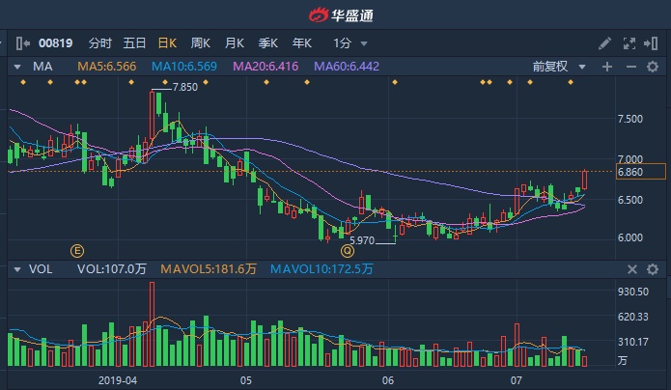The image size is (671, 390).
Task: Expand the MA indicator selector triangle
Action: [x=17, y=67]
